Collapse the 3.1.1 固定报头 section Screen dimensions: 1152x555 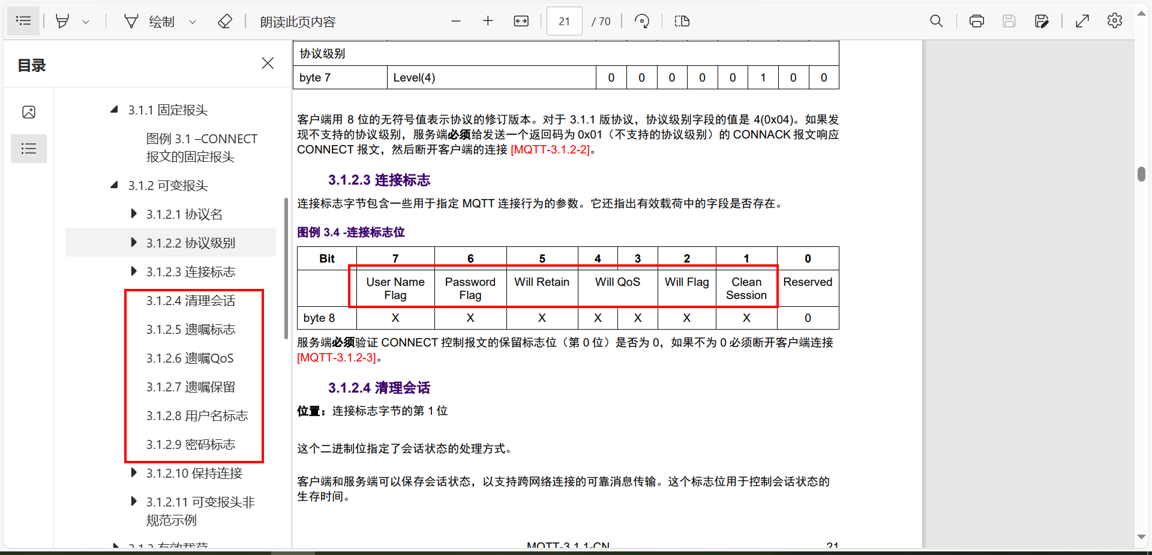[114, 109]
